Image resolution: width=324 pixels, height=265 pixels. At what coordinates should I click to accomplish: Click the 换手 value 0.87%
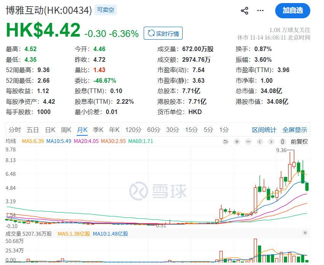[263, 49]
